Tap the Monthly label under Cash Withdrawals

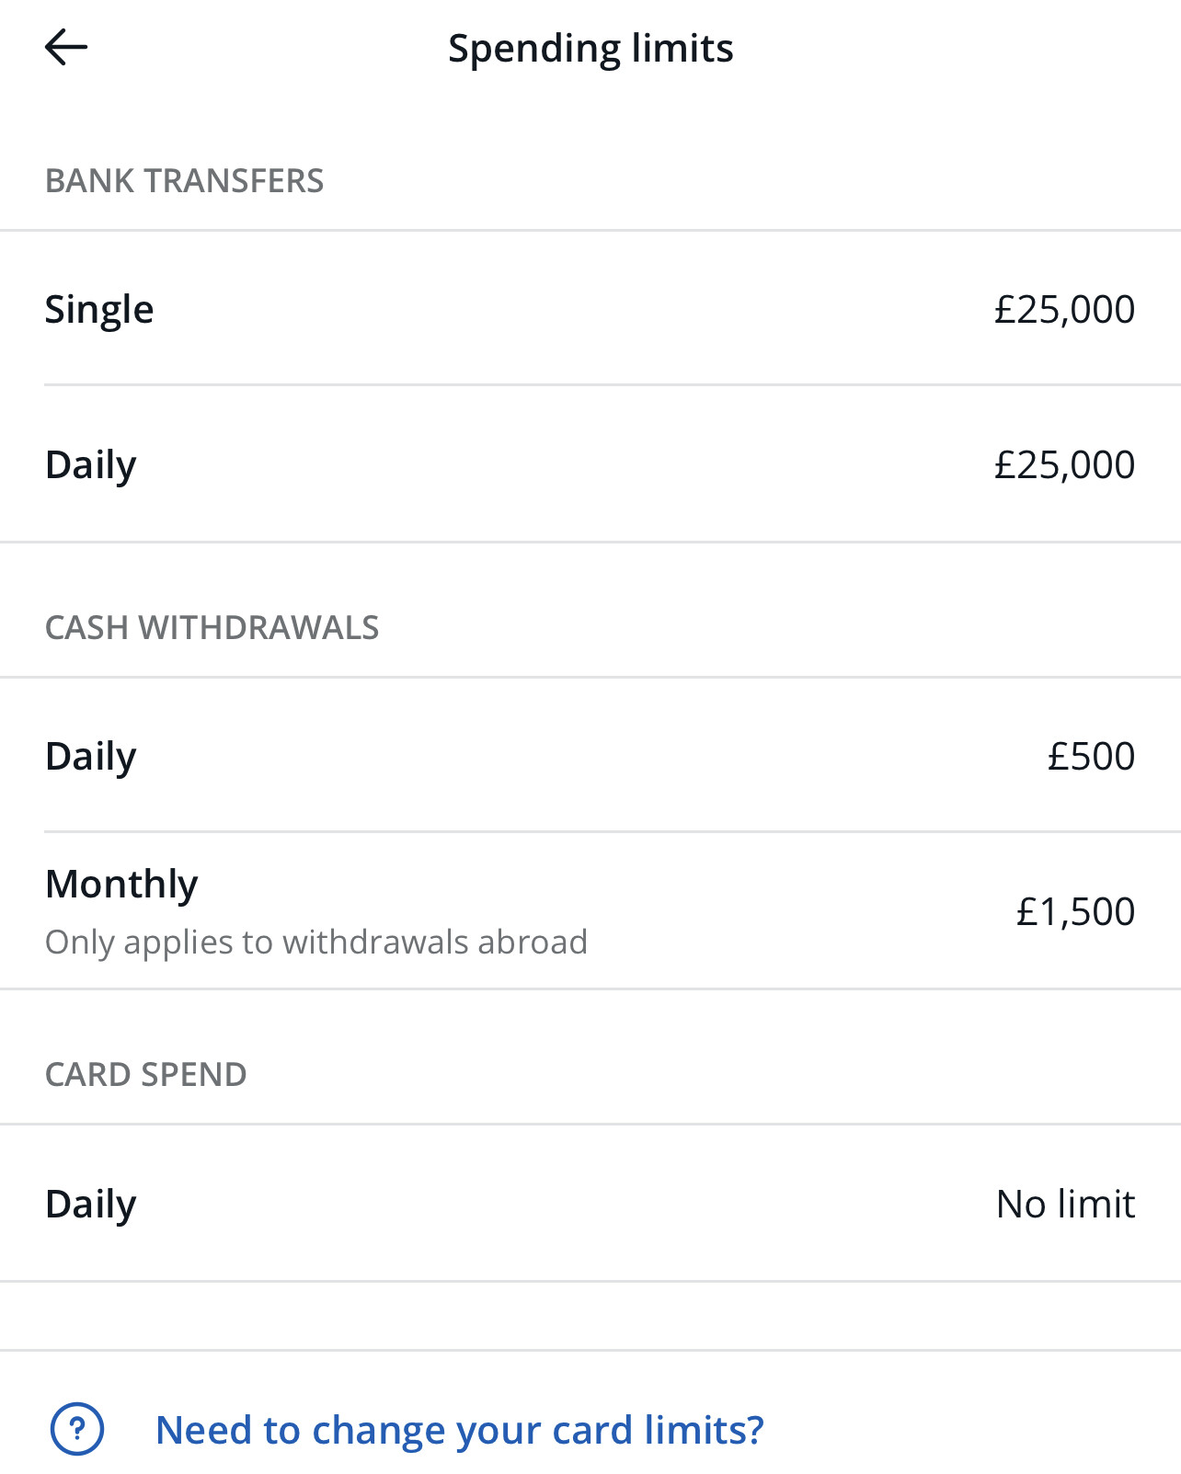pos(121,885)
